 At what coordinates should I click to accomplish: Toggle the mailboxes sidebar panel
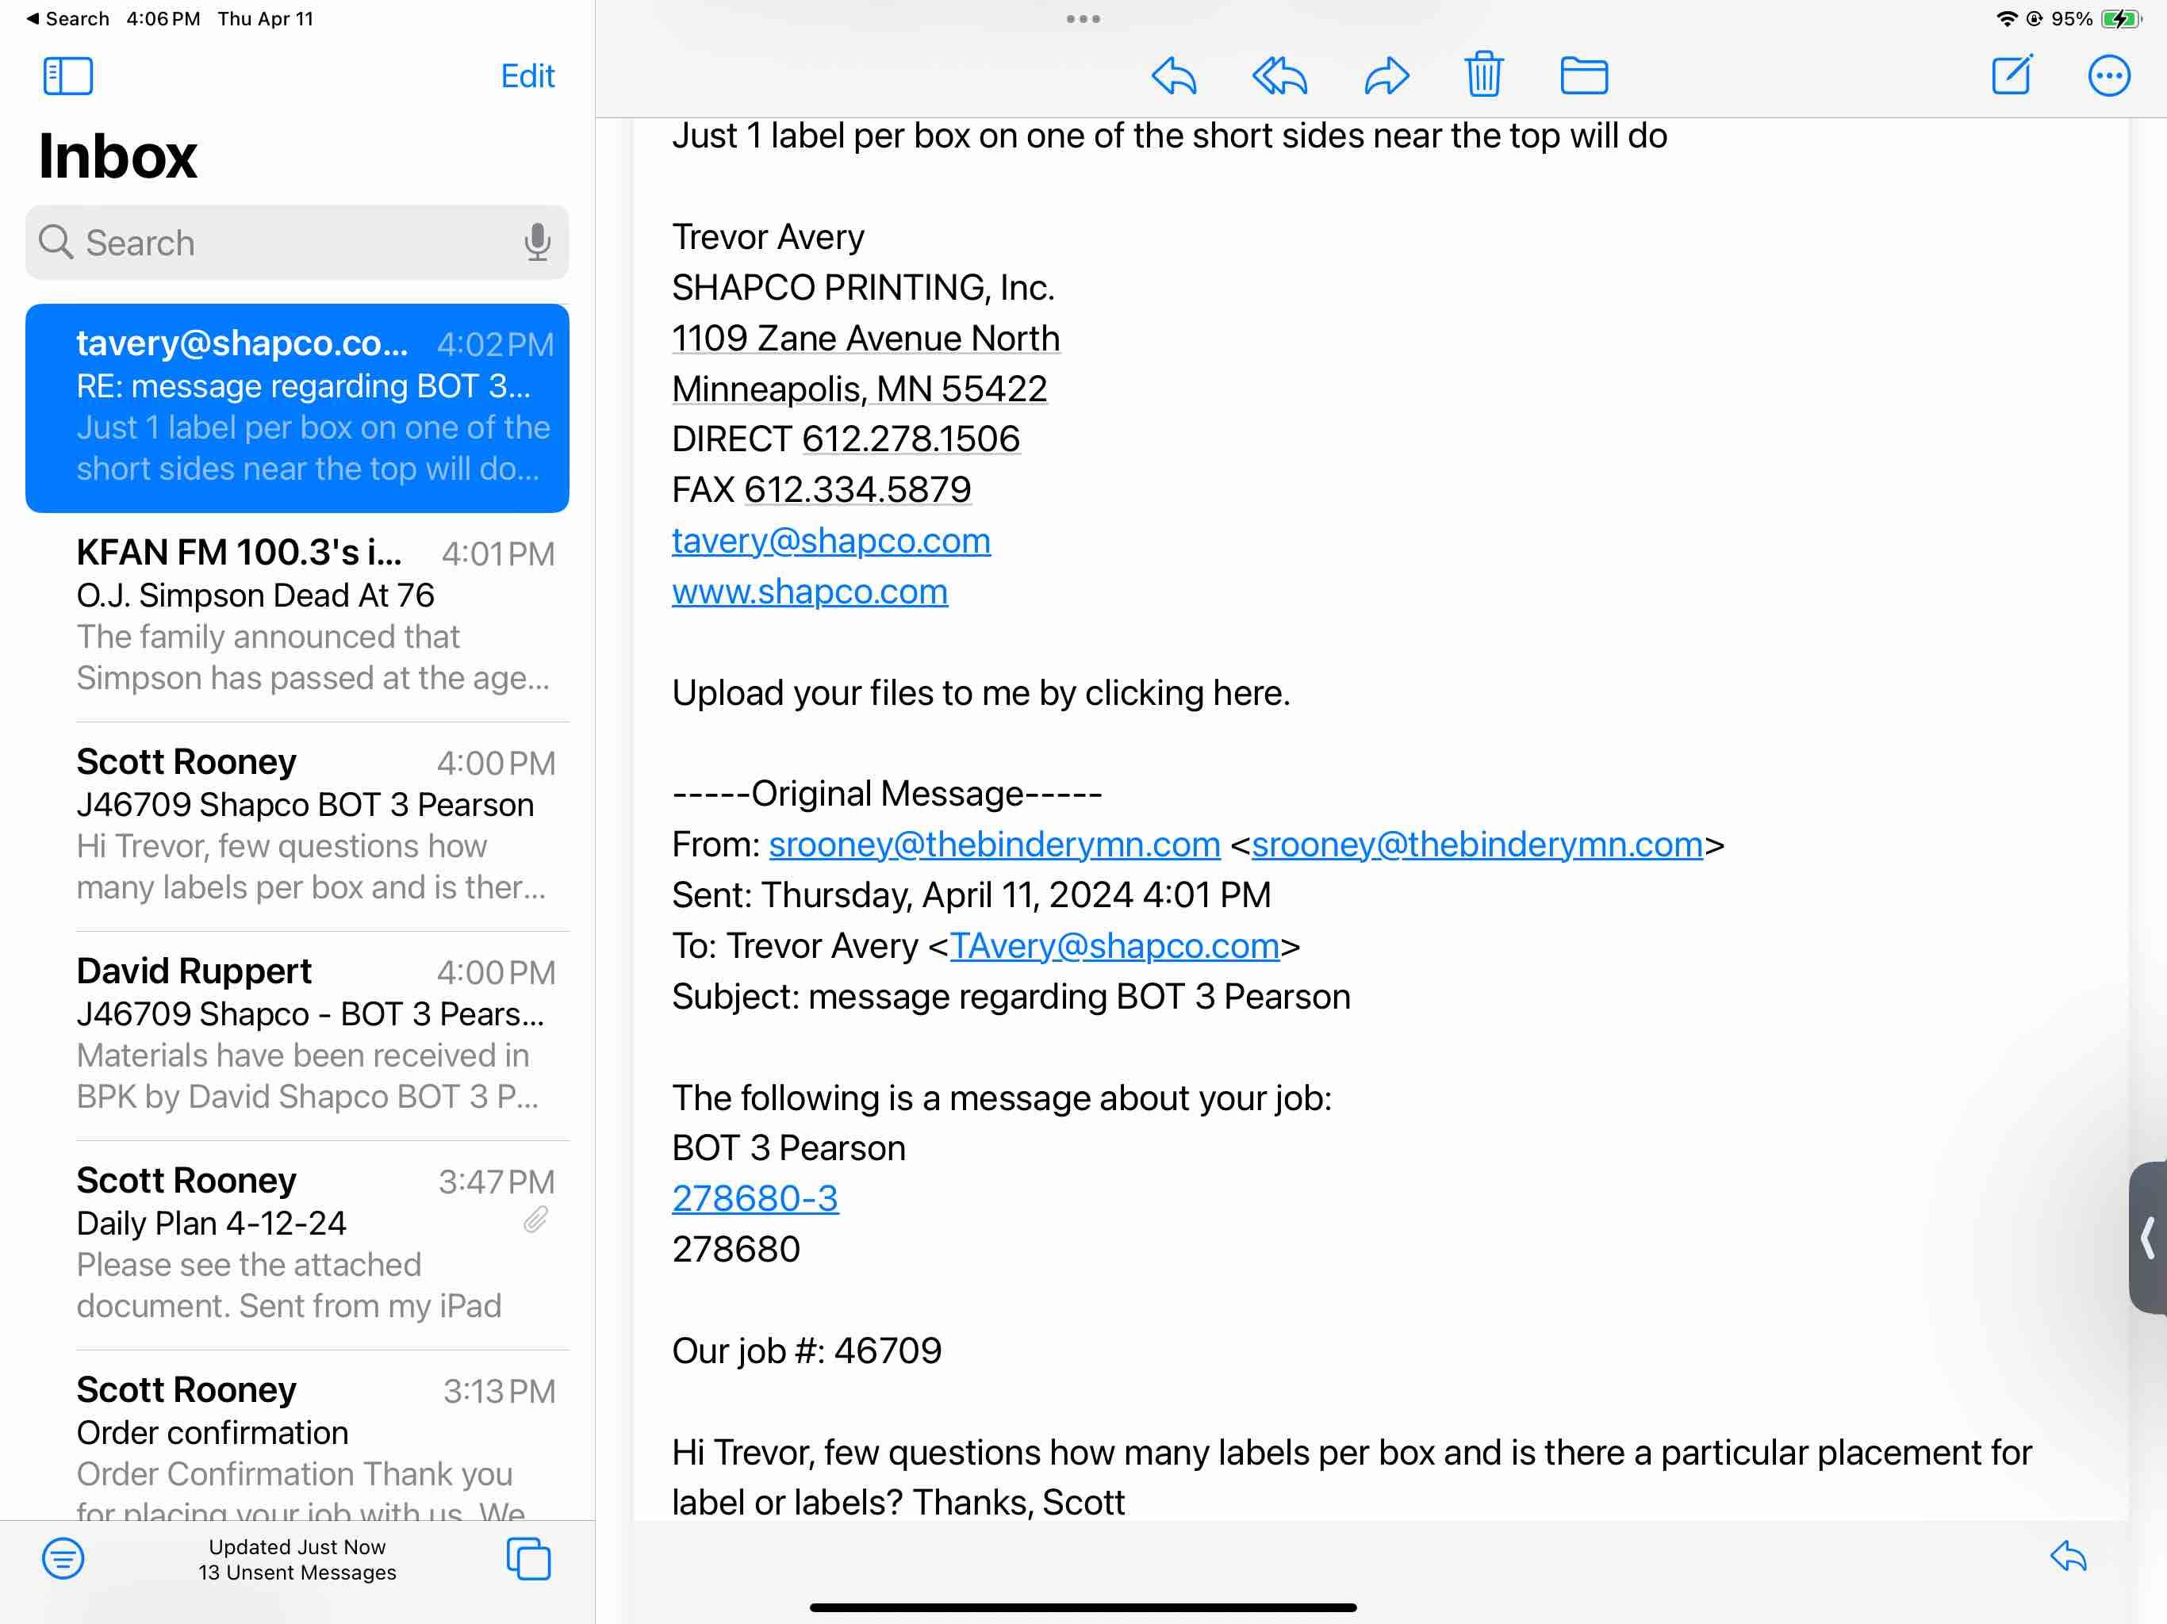[x=67, y=75]
